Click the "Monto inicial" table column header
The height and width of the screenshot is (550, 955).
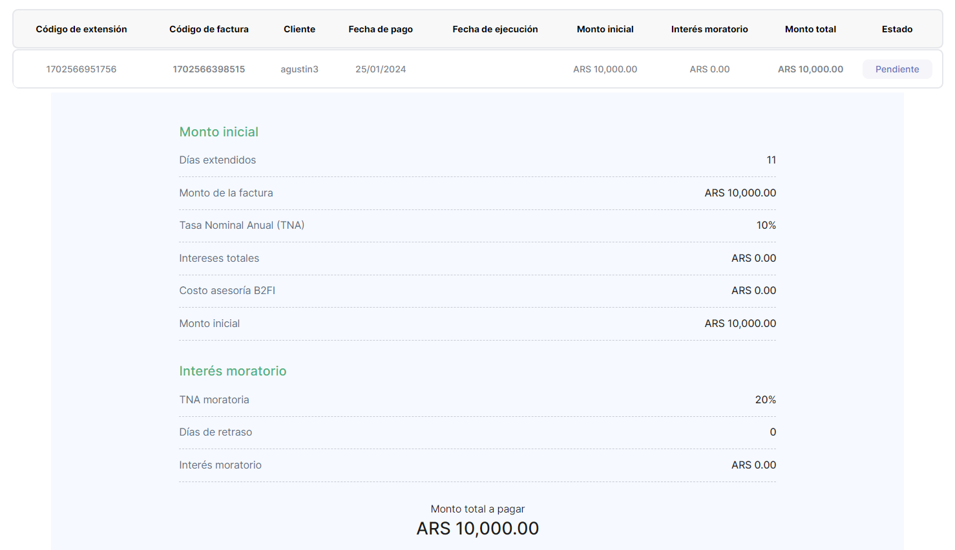605,29
